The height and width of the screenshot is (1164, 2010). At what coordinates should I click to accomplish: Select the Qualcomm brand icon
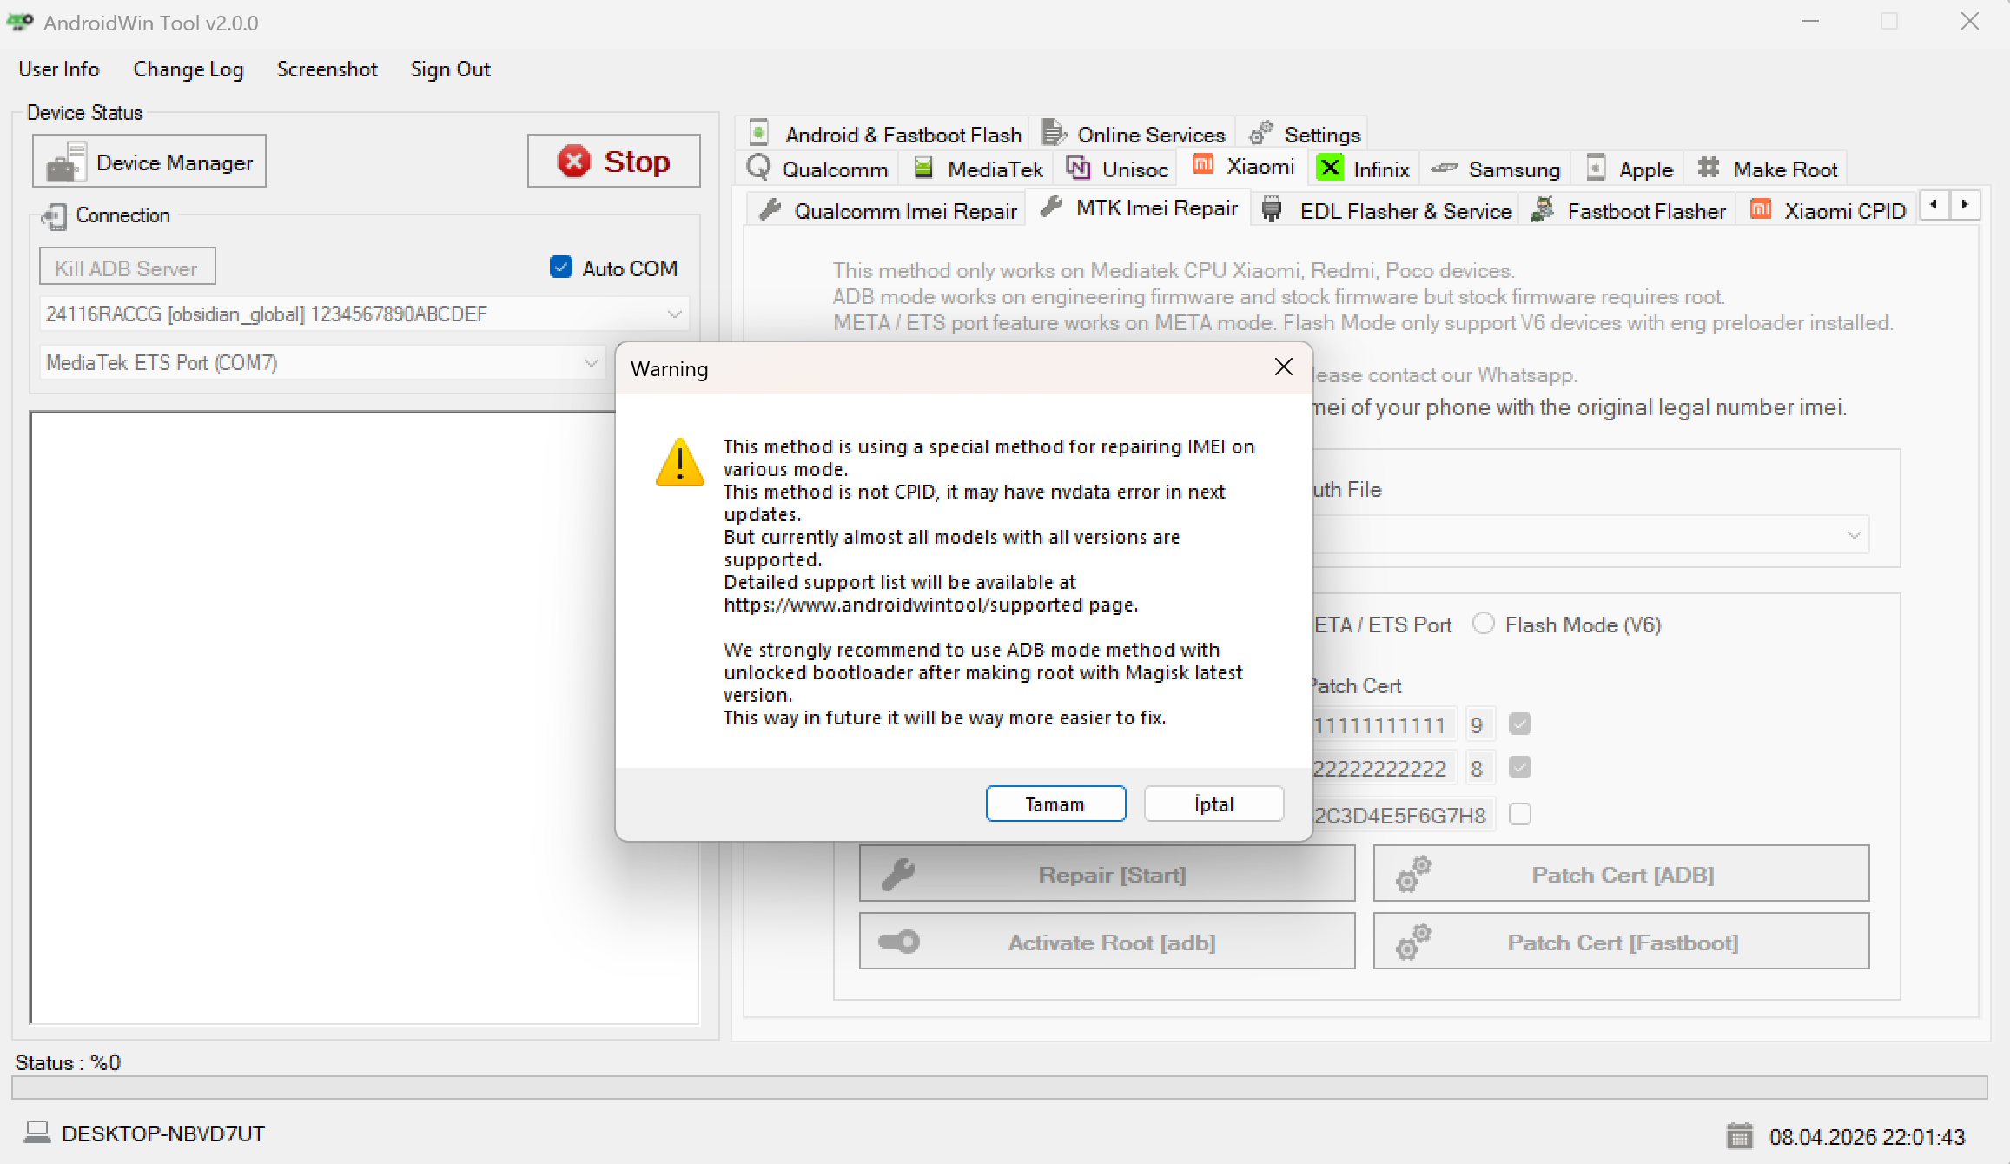coord(757,168)
